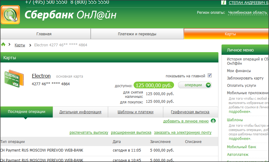Click the для снятия наличных amount
Screen dimensions: 269x162
coord(160,94)
